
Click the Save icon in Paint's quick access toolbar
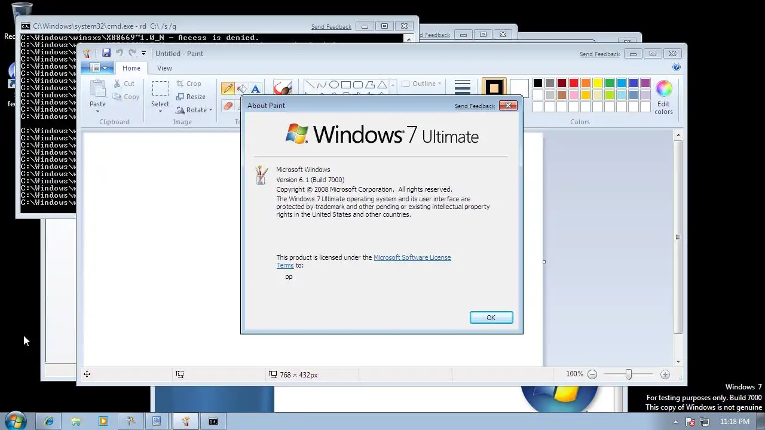pos(106,53)
